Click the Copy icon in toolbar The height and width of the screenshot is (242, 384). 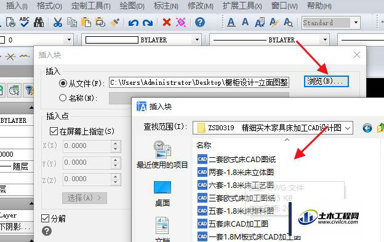72,22
